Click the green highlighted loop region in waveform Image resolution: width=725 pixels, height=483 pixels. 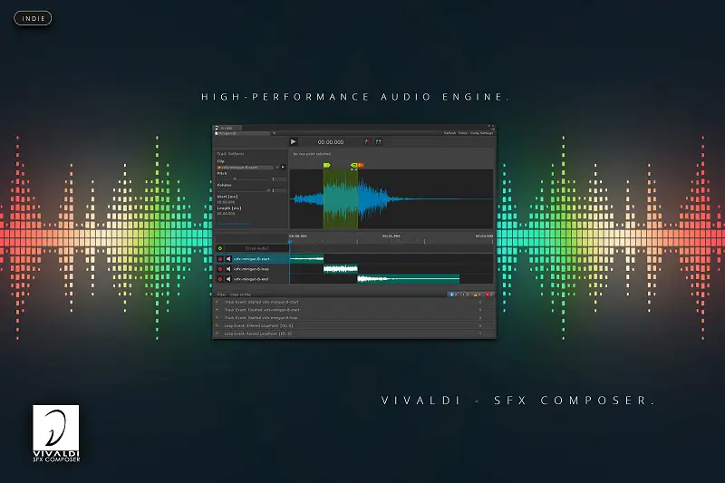(341, 198)
